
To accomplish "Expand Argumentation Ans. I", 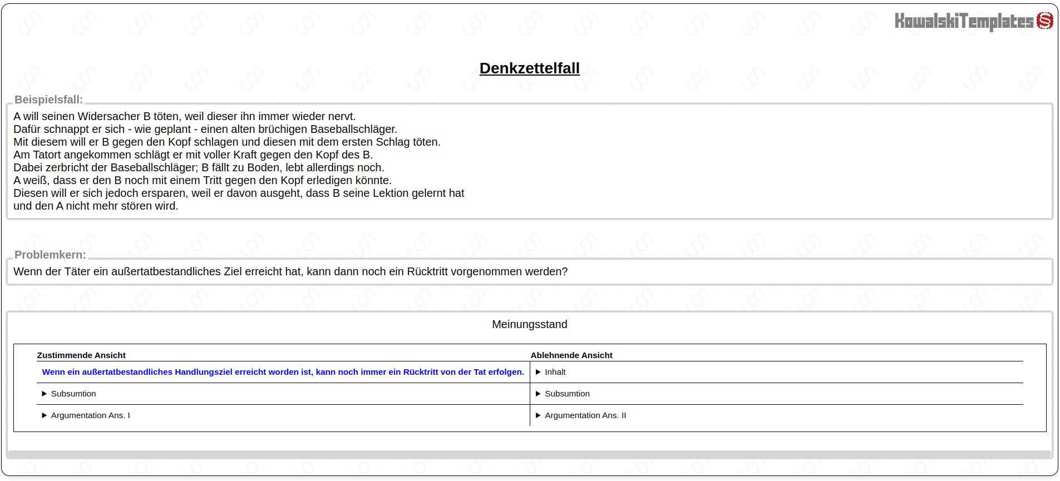I will (x=86, y=415).
